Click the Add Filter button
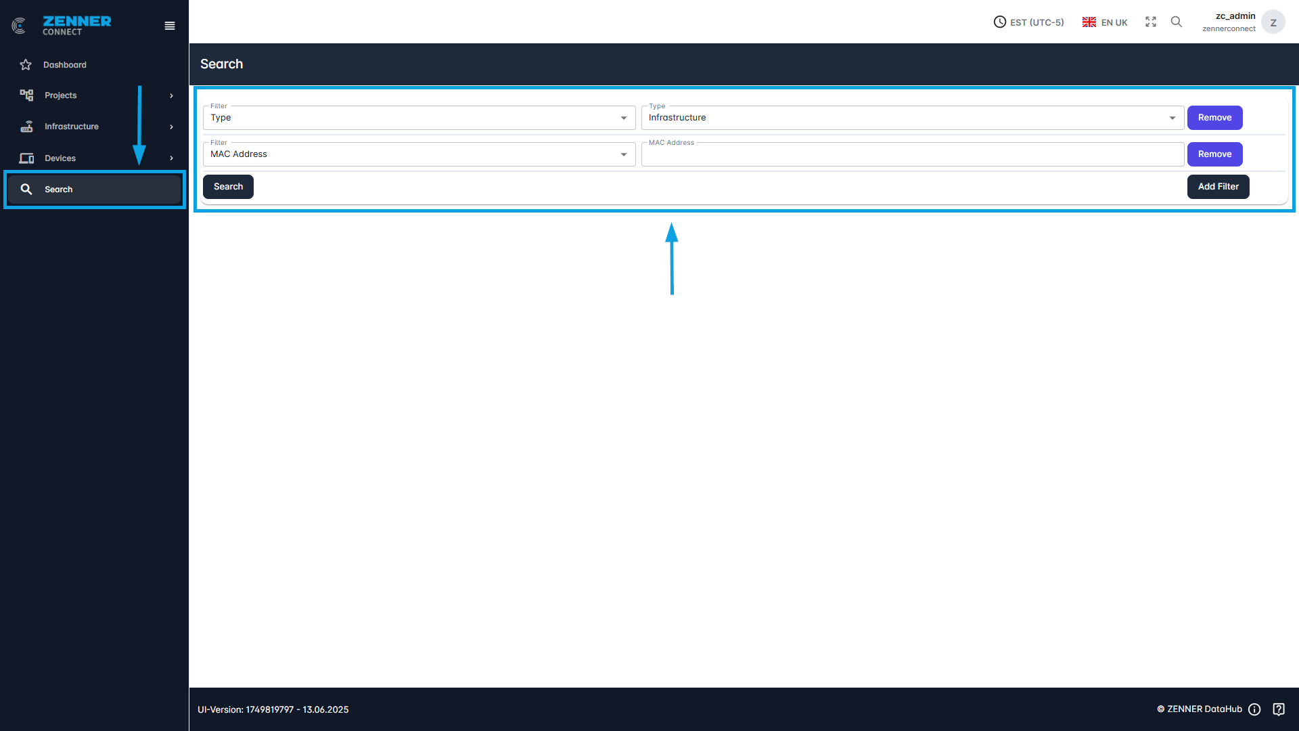Image resolution: width=1299 pixels, height=731 pixels. tap(1218, 187)
